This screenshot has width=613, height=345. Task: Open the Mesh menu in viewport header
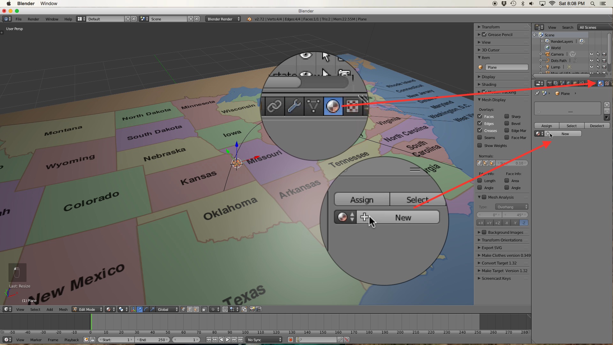click(63, 309)
